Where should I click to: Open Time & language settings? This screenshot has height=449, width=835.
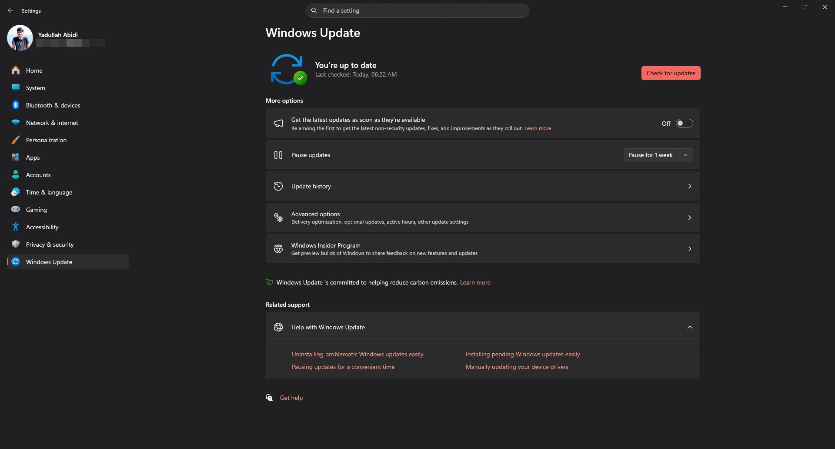click(16, 192)
